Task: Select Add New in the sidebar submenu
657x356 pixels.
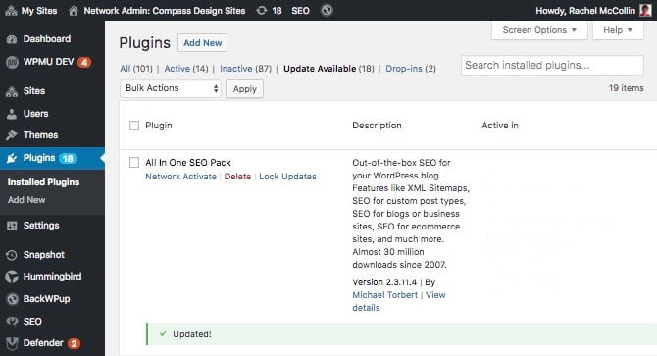Action: point(26,200)
